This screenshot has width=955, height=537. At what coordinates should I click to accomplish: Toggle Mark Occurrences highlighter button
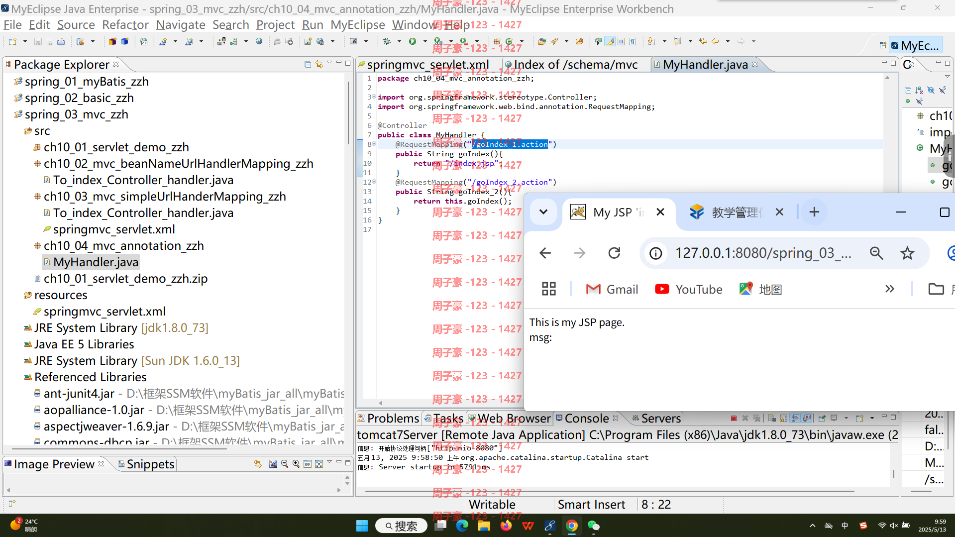(x=610, y=42)
